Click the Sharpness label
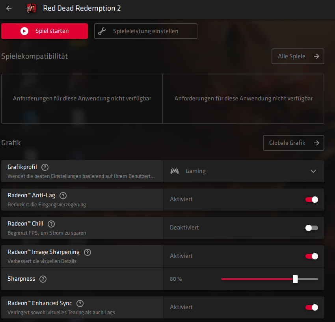335x322 pixels. click(21, 279)
